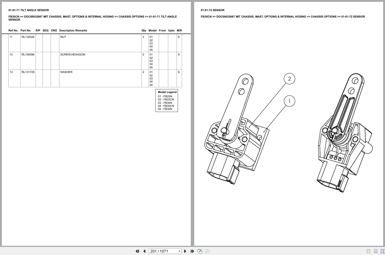
Task: Click Ref No. 13 cell
Action: point(15,78)
